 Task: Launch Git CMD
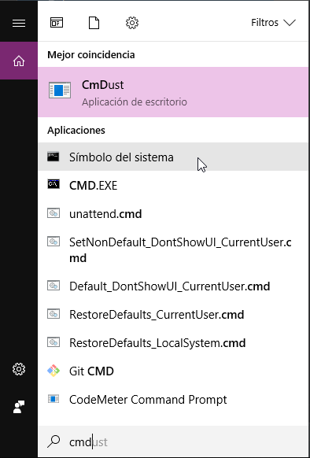[x=174, y=371]
